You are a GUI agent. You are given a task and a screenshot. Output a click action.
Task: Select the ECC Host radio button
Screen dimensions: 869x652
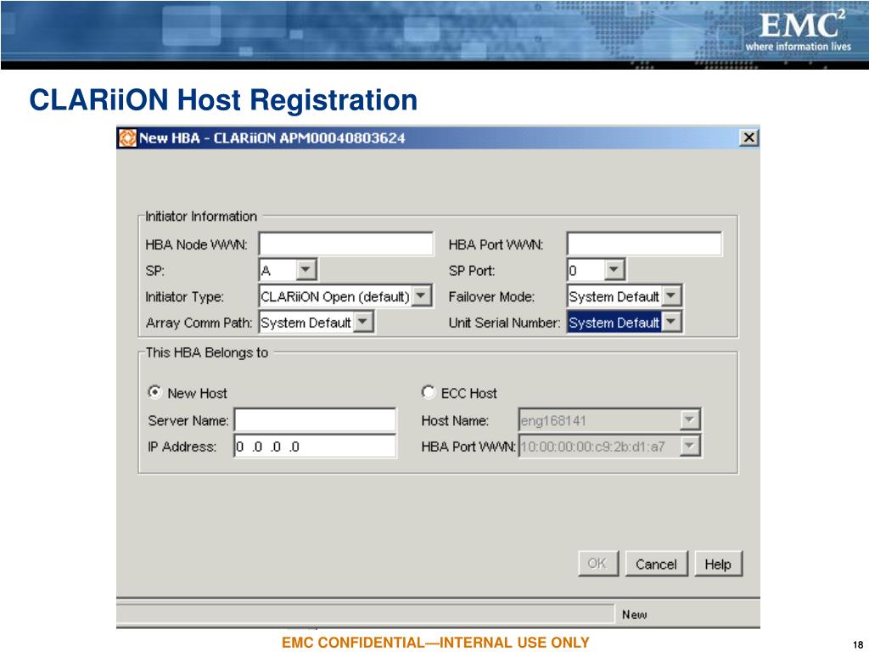tap(428, 392)
